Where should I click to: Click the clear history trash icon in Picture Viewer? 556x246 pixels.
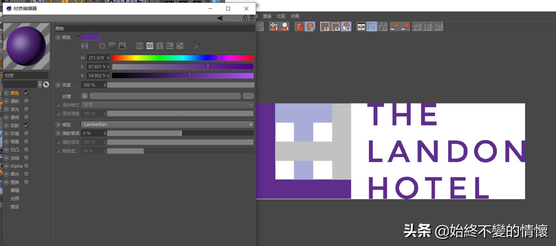[300, 27]
